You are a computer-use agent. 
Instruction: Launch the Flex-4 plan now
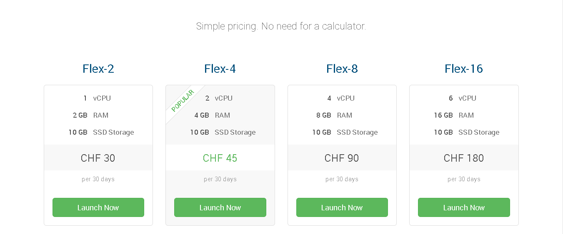tap(220, 207)
